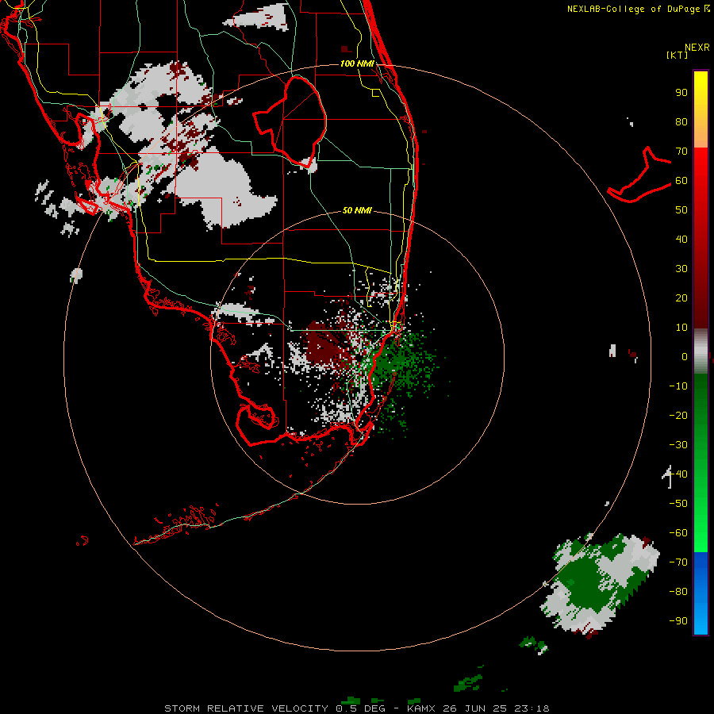Click the 0 value on velocity scale
714x714 pixels.
click(x=685, y=357)
